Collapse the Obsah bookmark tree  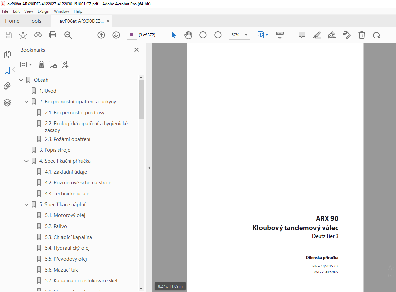pos(21,80)
